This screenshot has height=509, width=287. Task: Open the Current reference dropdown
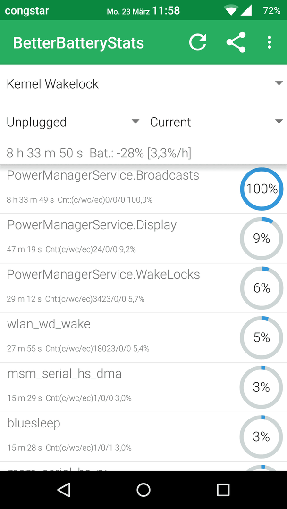[x=216, y=122]
